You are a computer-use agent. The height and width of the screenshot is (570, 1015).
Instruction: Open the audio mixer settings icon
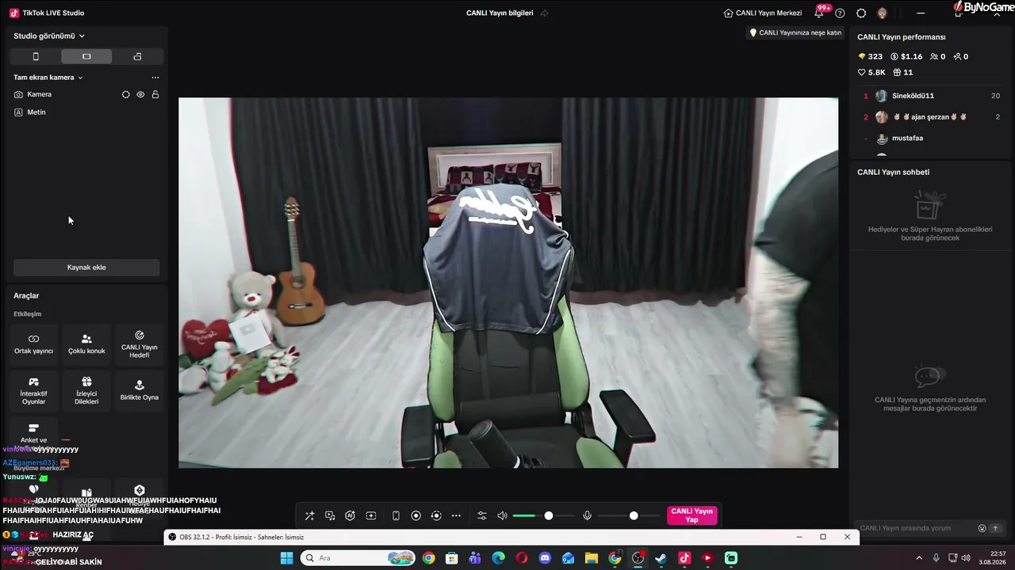[481, 515]
